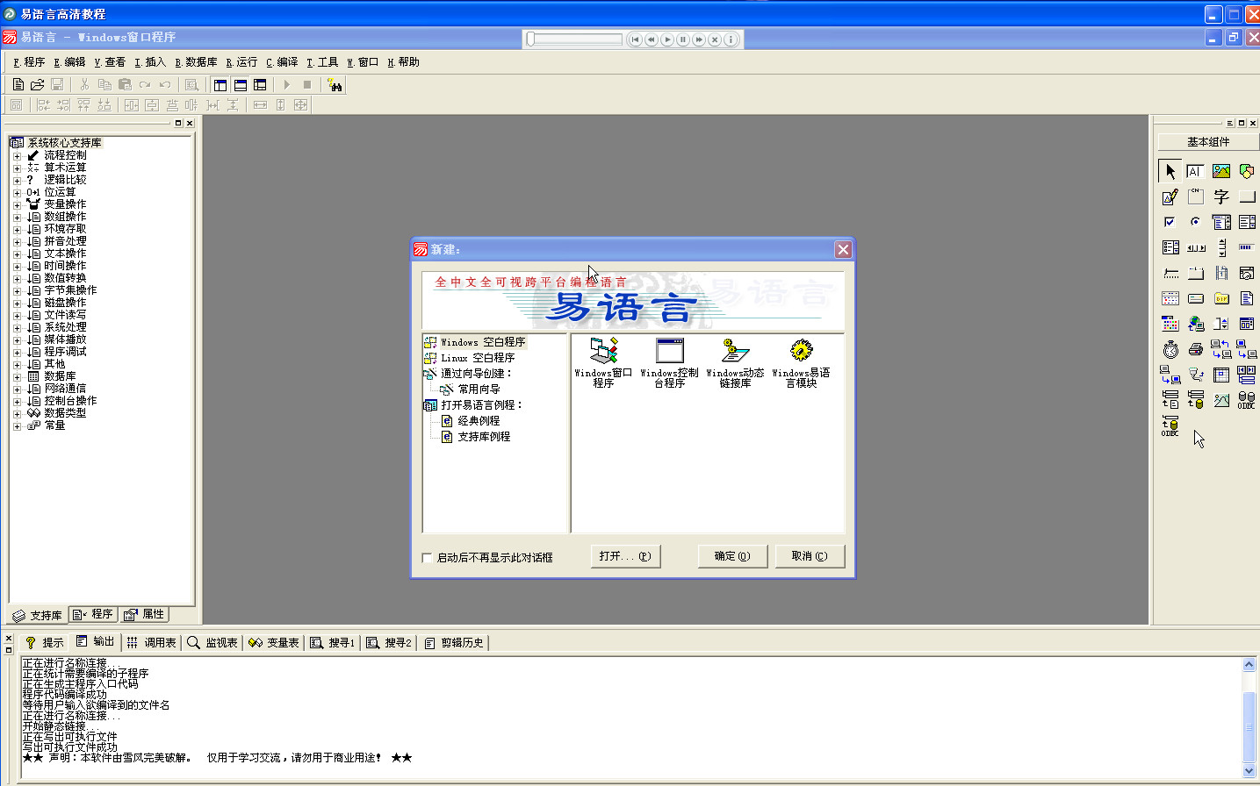Screen dimensions: 1260x786
Task: Choose the shape box component icon
Action: 1246,171
